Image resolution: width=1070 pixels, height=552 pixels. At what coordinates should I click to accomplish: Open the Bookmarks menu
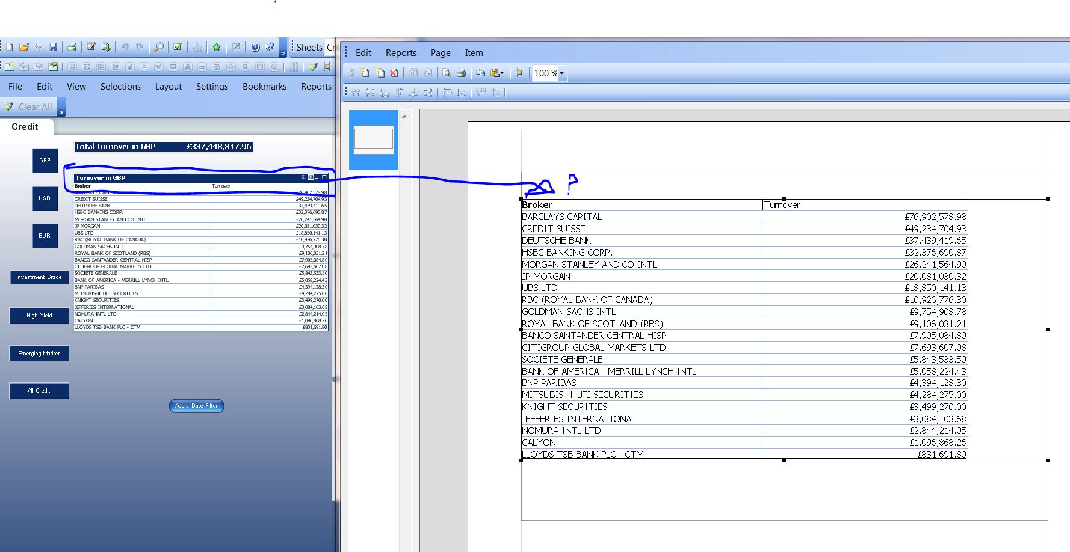[264, 87]
